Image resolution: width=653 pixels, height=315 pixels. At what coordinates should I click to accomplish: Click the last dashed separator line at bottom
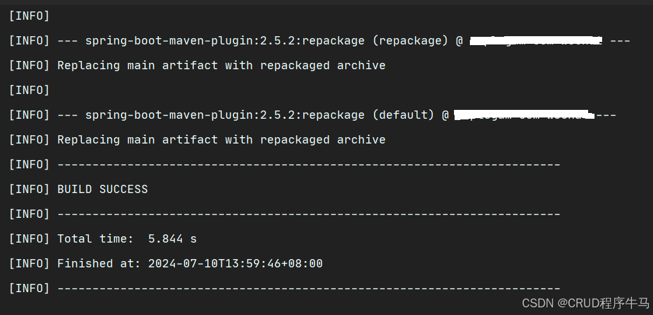[308, 288]
